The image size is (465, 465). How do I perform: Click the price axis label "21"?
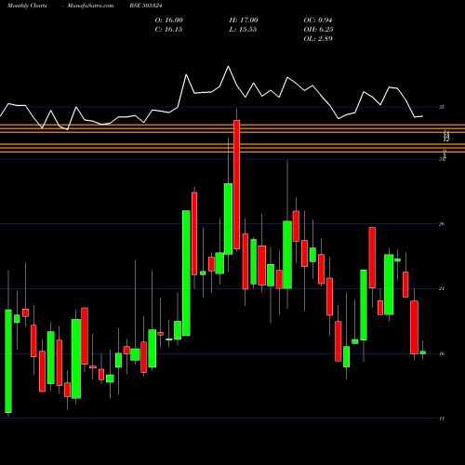pos(442,288)
